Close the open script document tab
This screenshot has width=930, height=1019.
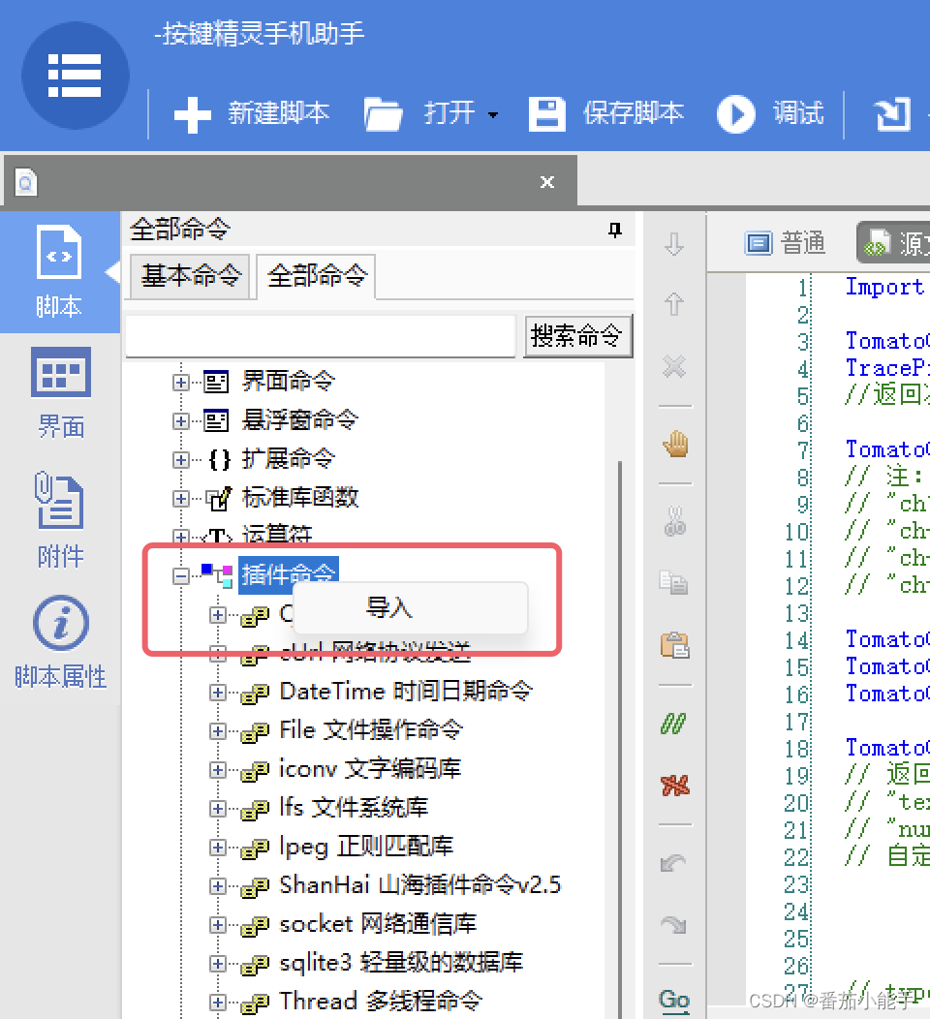coord(547,182)
